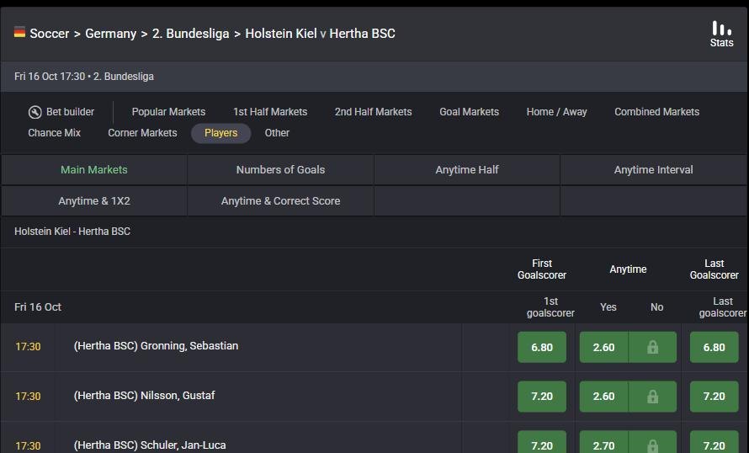Select Main Markets sub-tab
The height and width of the screenshot is (453, 749).
(94, 169)
